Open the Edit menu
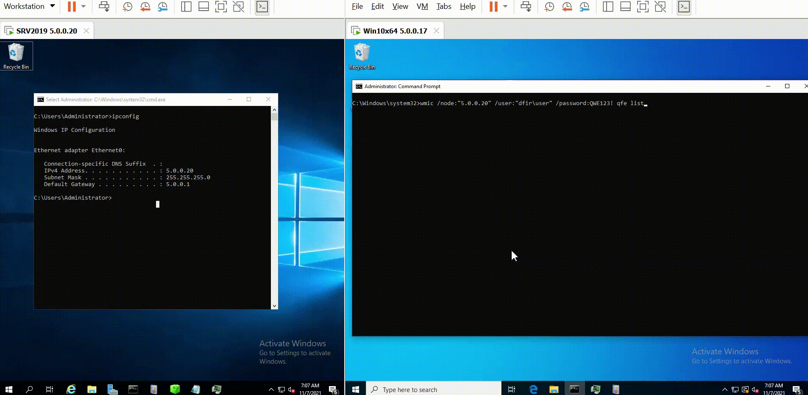This screenshot has height=395, width=808. (377, 6)
